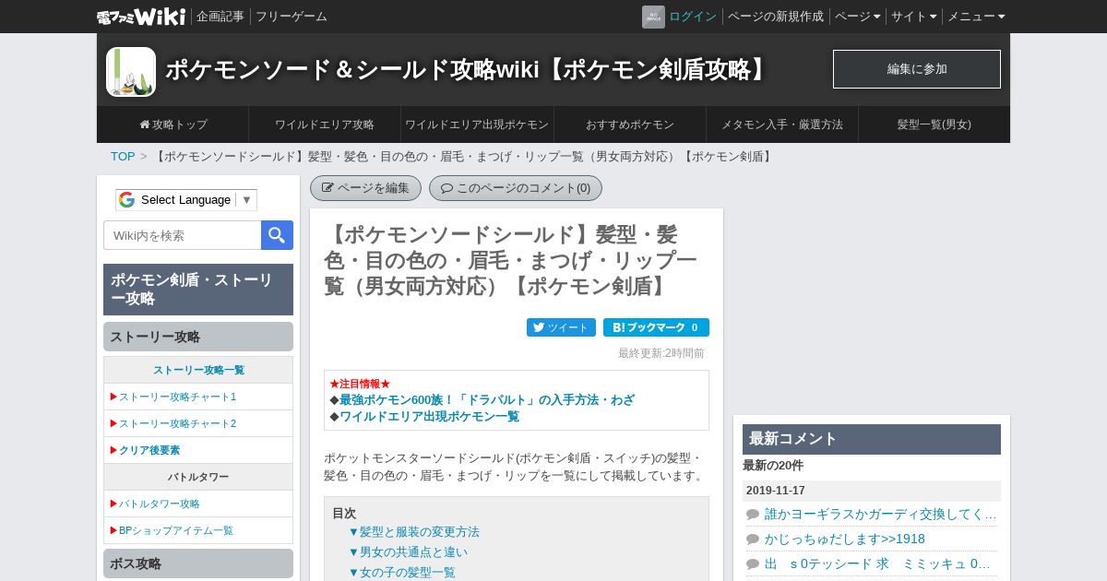The image size is (1107, 581).
Task: Open ストーリー攻略一覧 sidebar link
Action: [198, 370]
